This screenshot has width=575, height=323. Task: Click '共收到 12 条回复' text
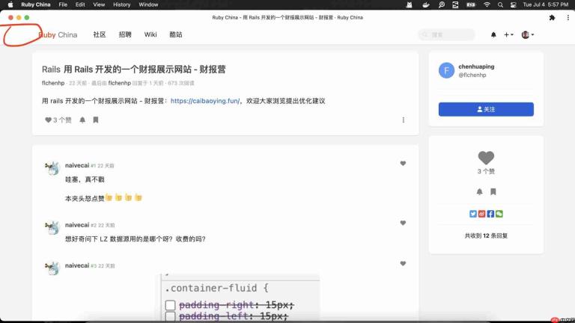[x=486, y=236]
